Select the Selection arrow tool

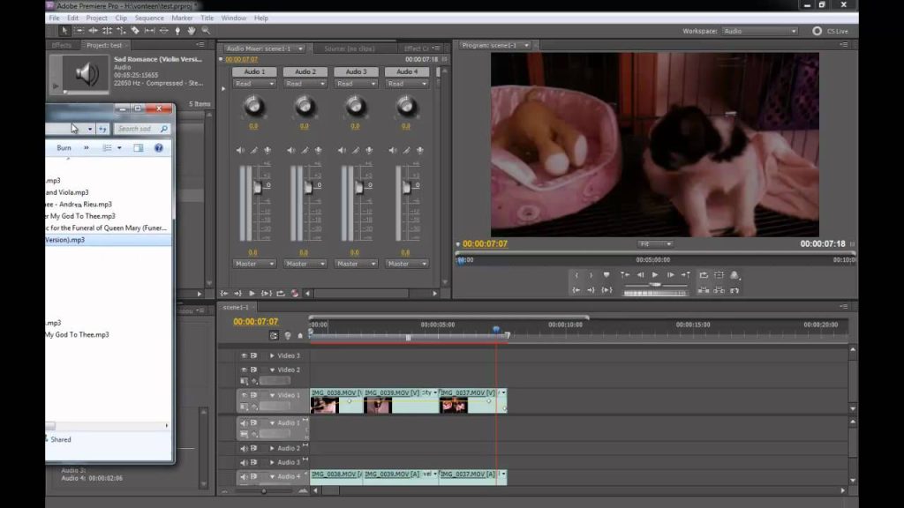(64, 31)
